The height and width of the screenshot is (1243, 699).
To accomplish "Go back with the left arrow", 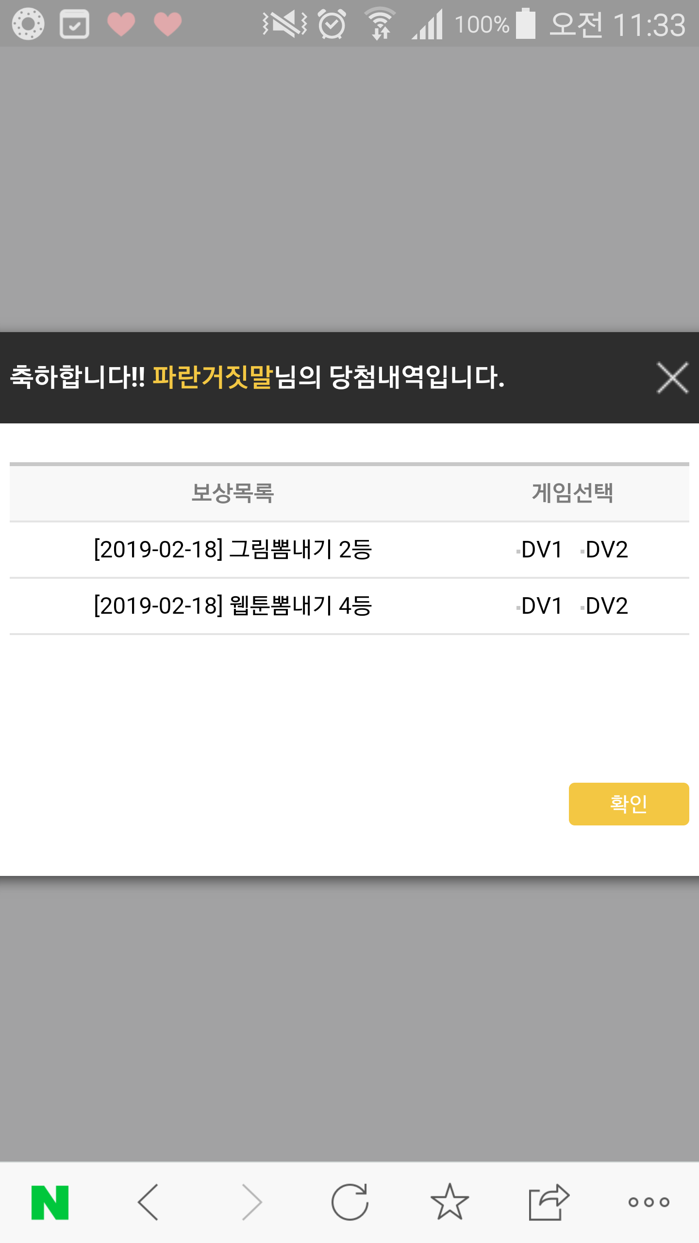I will (x=149, y=1202).
